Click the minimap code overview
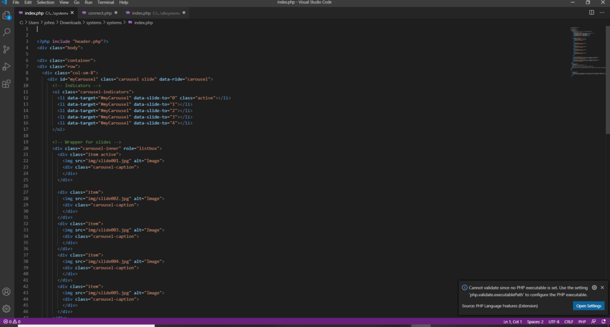The image size is (610, 327). point(588,50)
